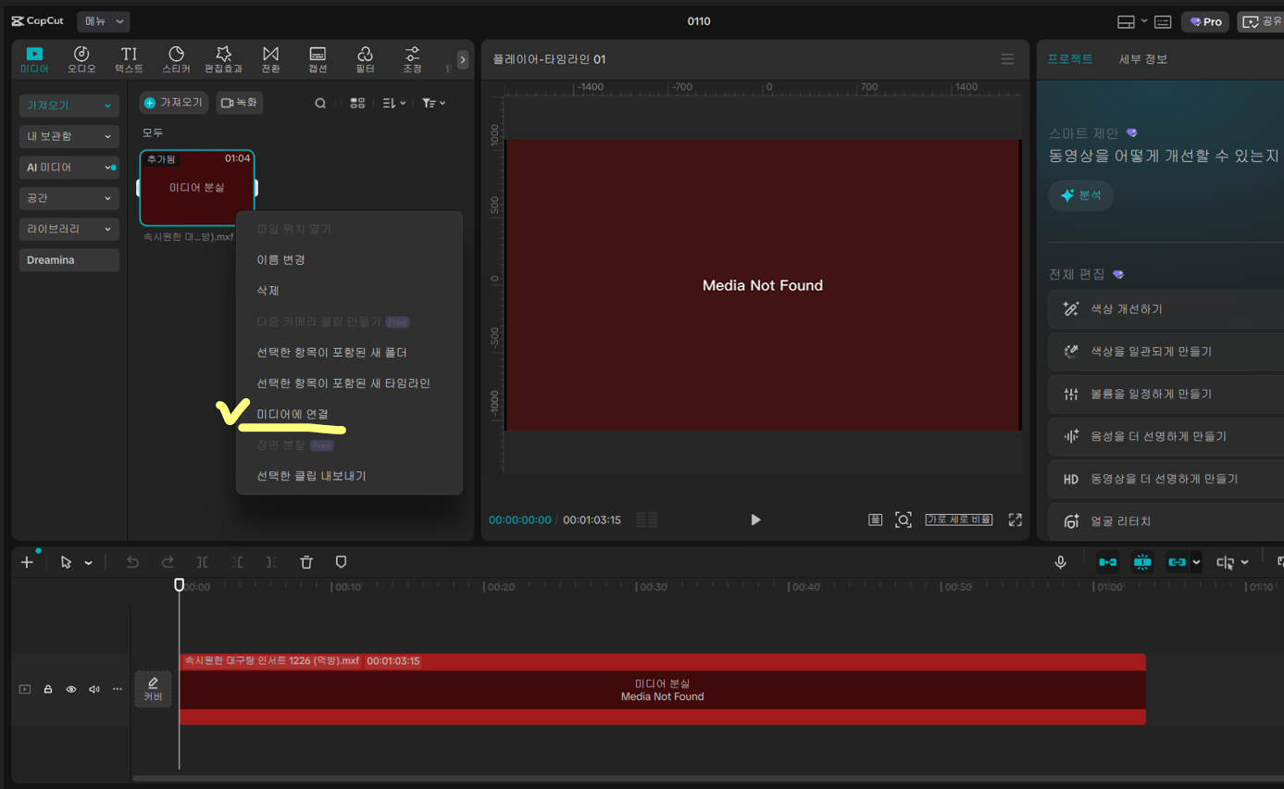Viewport: 1284px width, 789px height.
Task: Open the 필터 filter panel
Action: coord(365,60)
